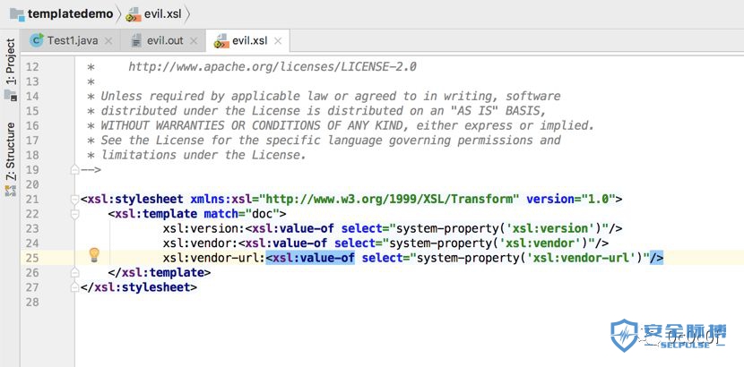744x367 pixels.
Task: Close the evil.xsl tab
Action: point(278,41)
